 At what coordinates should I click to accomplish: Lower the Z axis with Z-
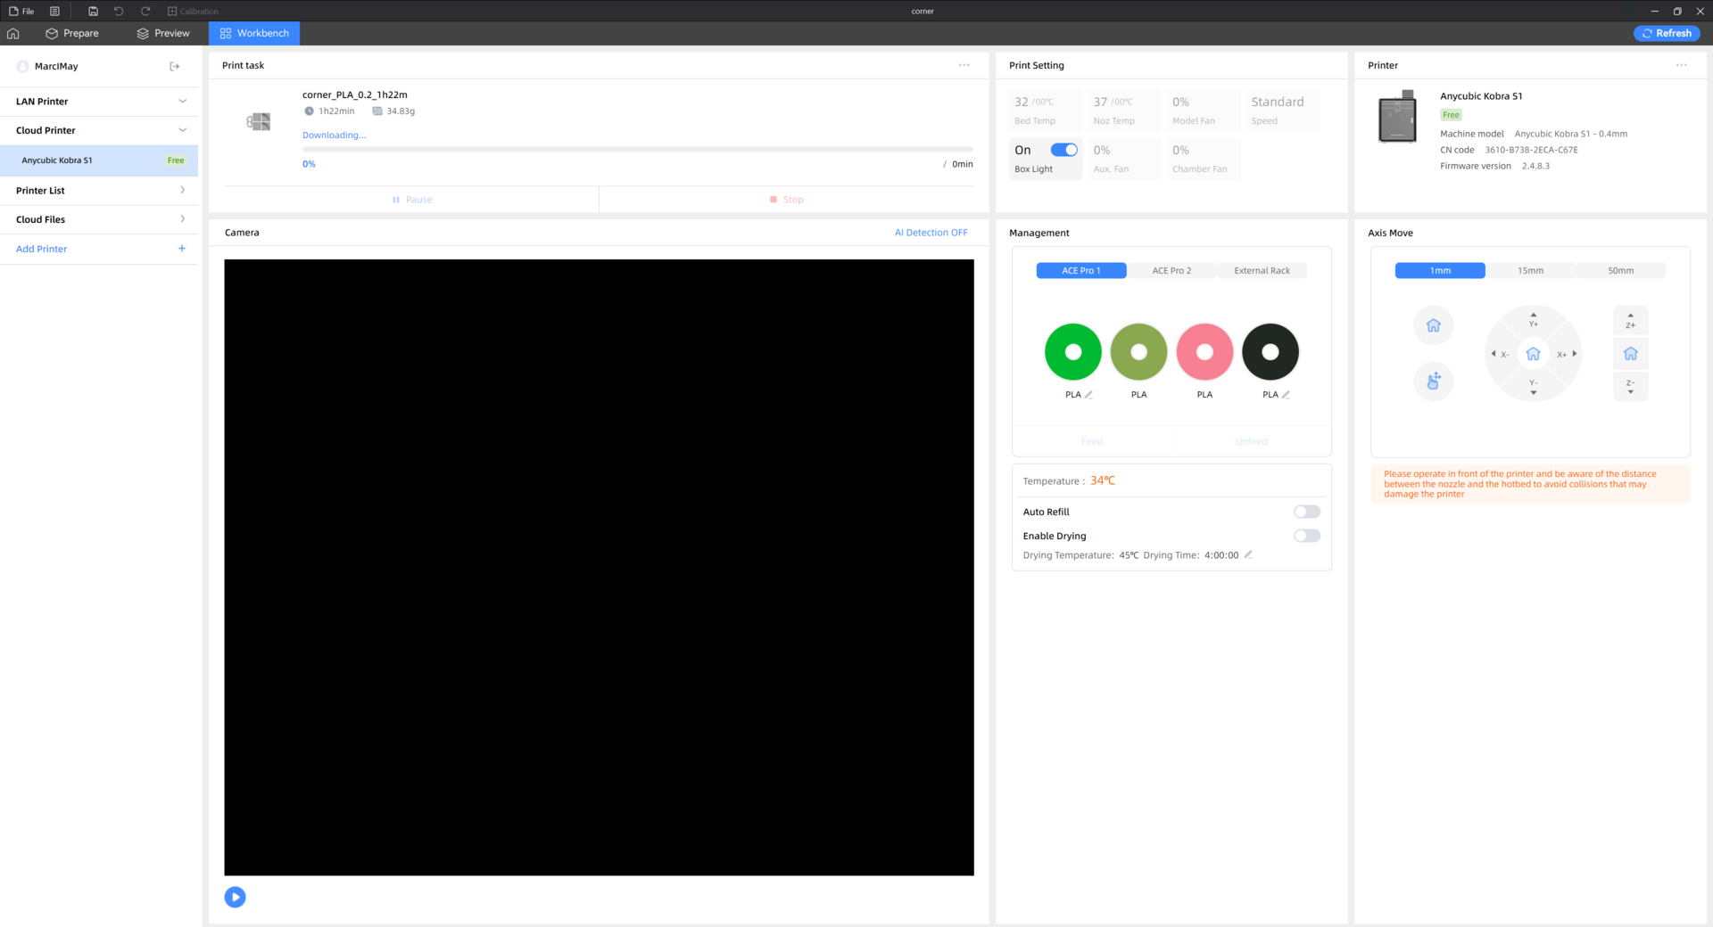coord(1631,387)
